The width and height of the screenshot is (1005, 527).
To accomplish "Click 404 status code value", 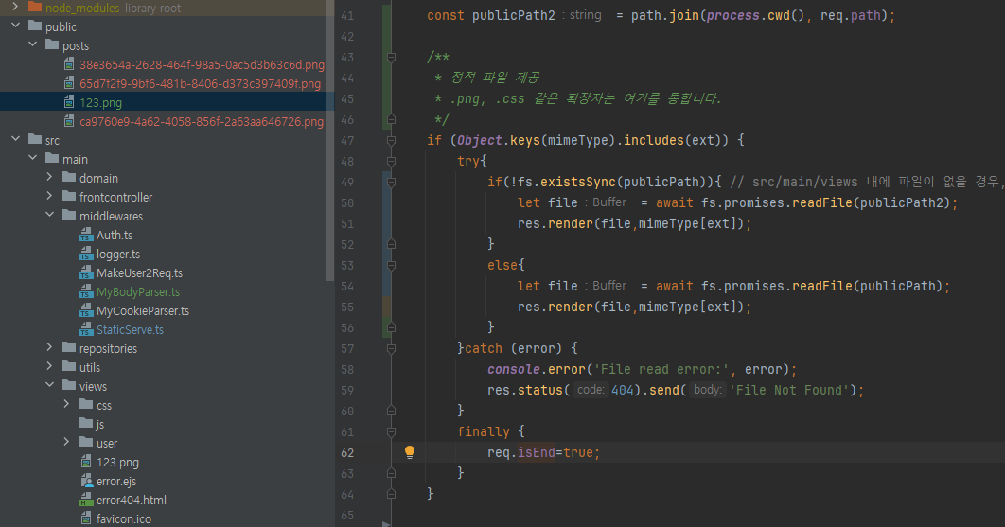I will pos(623,390).
